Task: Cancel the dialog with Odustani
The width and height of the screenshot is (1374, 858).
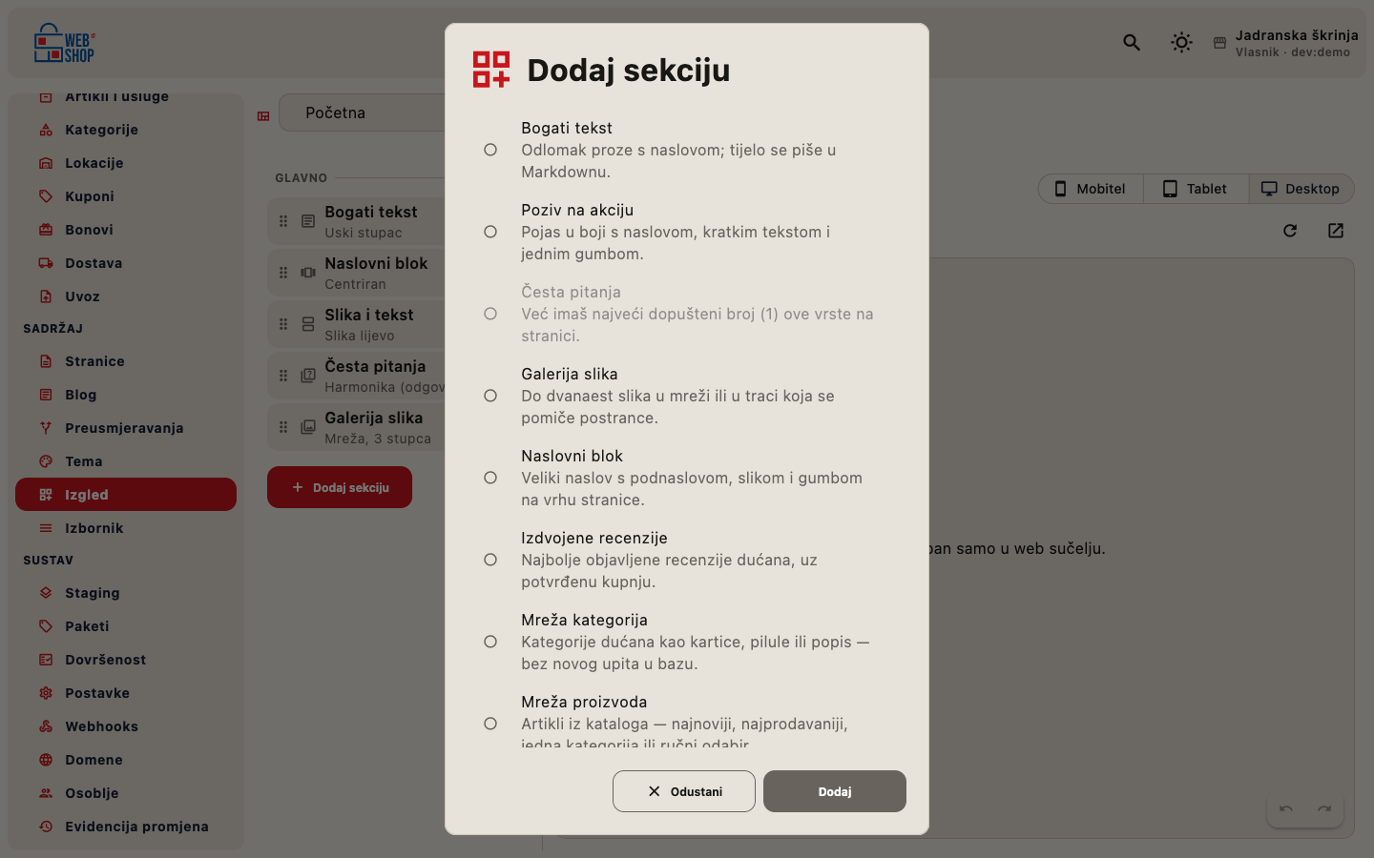Action: click(684, 791)
